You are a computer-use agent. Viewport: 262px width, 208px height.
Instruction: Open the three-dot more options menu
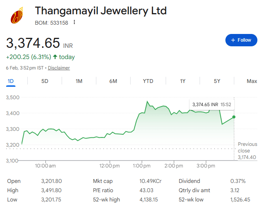tap(74, 22)
